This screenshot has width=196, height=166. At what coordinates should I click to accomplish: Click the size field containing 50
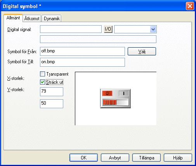[52, 104]
